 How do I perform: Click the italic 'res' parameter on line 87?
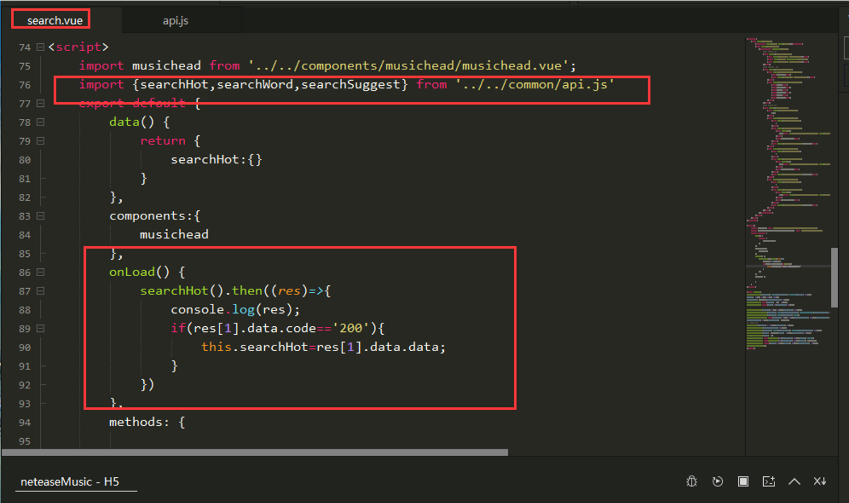(289, 291)
